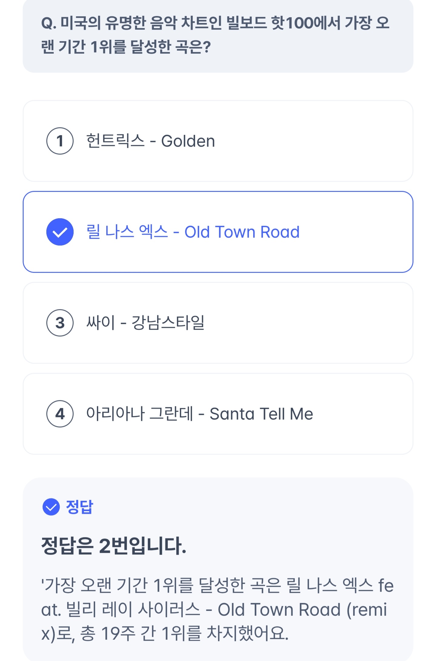
Task: Tap the 정답은 2번입니다 heading
Action: point(114,546)
